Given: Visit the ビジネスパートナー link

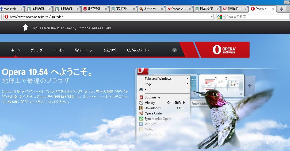Looking at the screenshot, I should [x=140, y=50].
